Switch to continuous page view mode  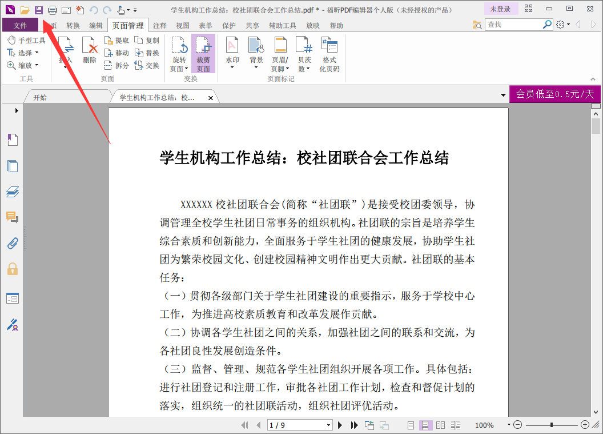coord(425,425)
